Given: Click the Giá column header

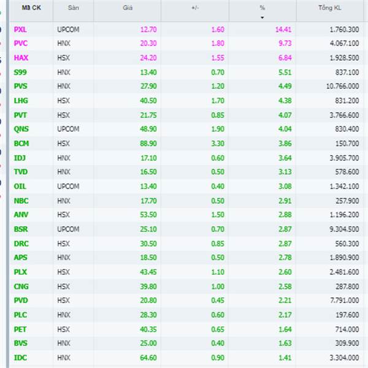Looking at the screenshot, I should pyautogui.click(x=128, y=8).
